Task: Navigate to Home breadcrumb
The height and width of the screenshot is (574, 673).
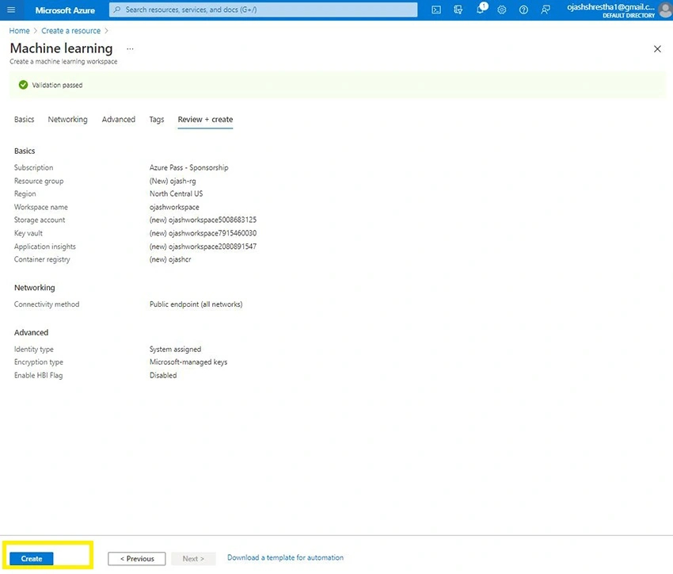Action: tap(19, 31)
